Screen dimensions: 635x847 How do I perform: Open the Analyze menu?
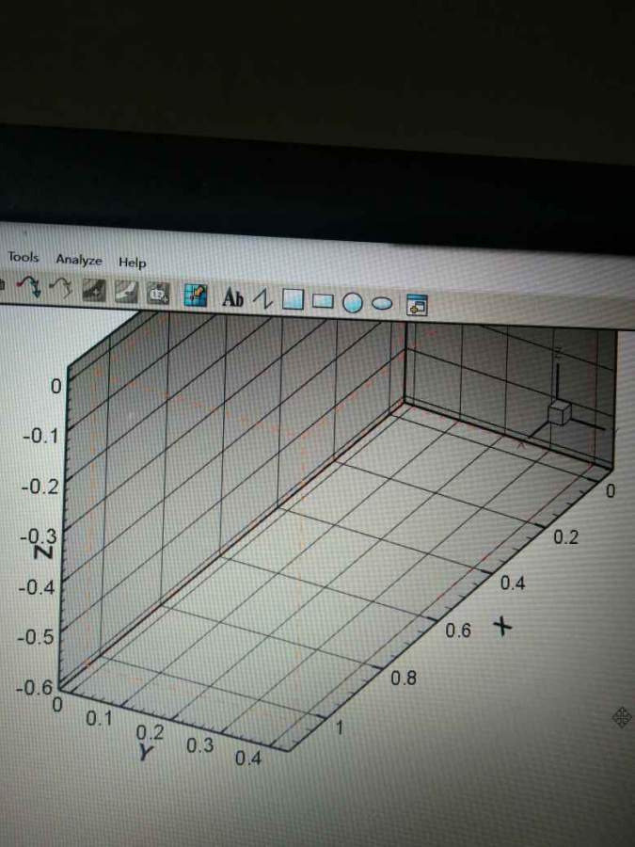[79, 260]
